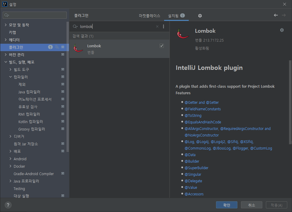Click the project icon beside 원격 Jar 저장소

(x=63, y=144)
